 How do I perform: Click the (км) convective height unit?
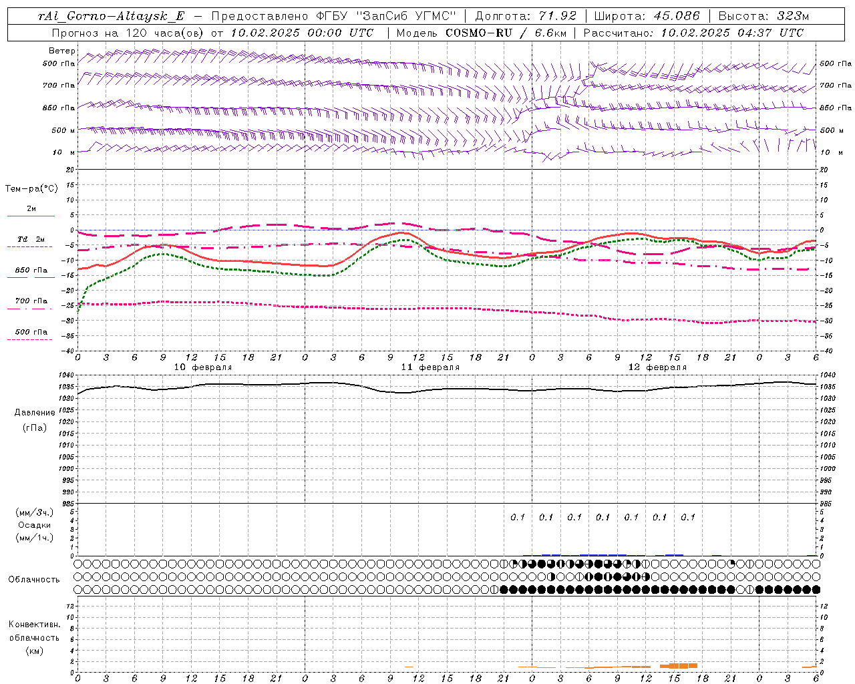coord(34,651)
